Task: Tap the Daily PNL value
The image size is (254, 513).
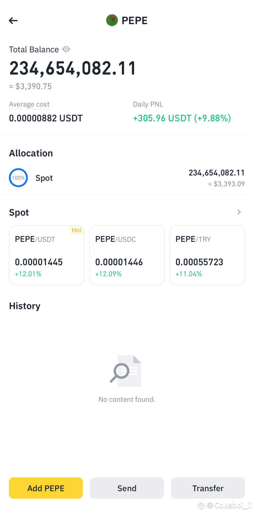Action: click(182, 118)
